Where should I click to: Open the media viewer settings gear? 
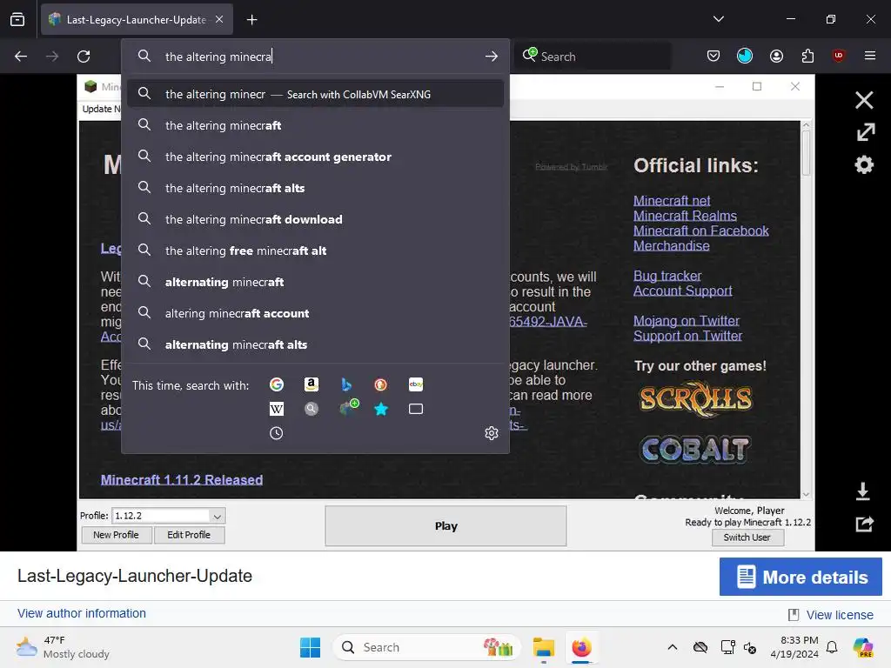tap(864, 164)
